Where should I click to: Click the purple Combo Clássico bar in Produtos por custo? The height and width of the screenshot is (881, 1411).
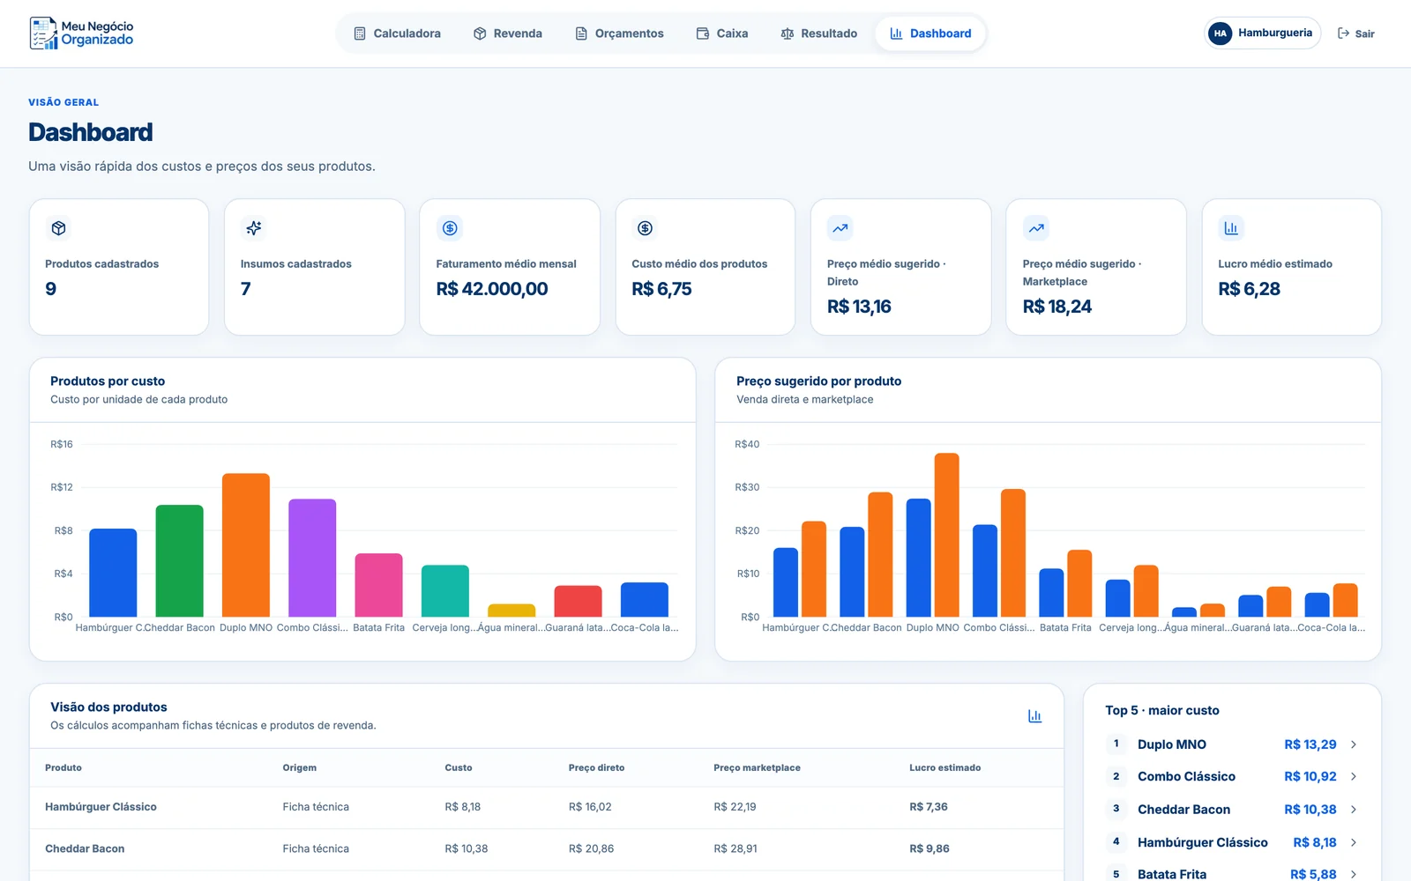click(x=312, y=558)
